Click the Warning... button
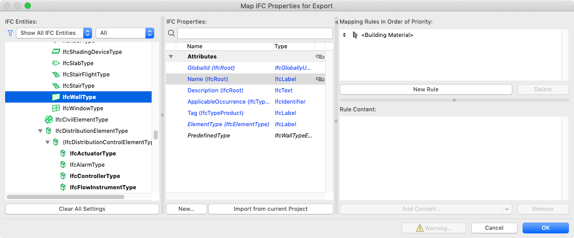 (434, 228)
